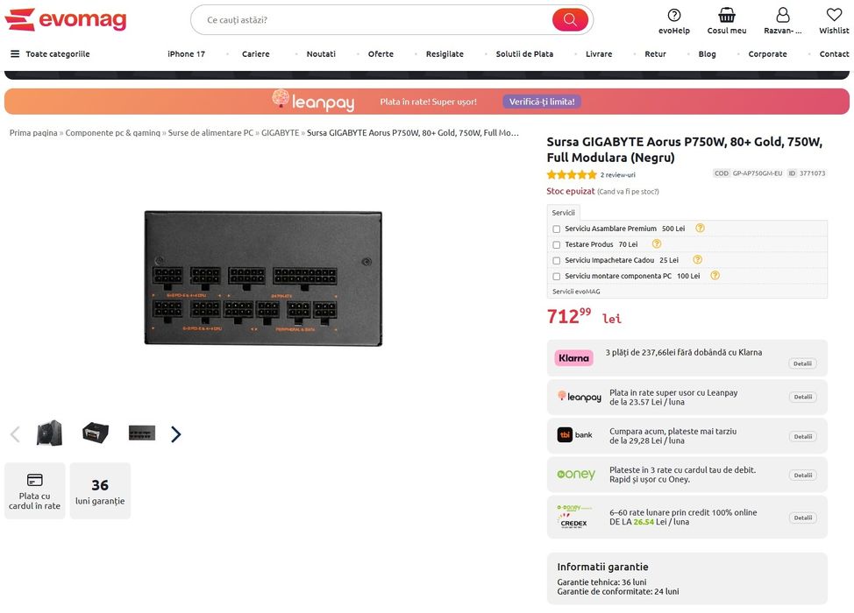Open the shopping cart Cosul meu
This screenshot has height=613, width=854.
[726, 15]
